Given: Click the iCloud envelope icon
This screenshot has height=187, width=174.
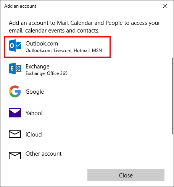Looking at the screenshot, I should (x=15, y=134).
